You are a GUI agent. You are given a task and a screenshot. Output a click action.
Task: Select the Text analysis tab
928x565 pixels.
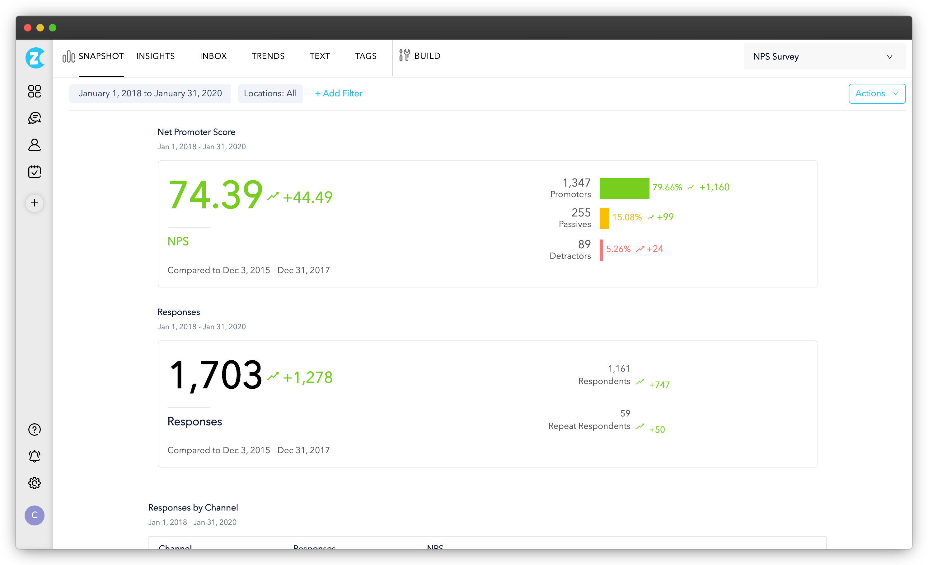click(x=319, y=56)
